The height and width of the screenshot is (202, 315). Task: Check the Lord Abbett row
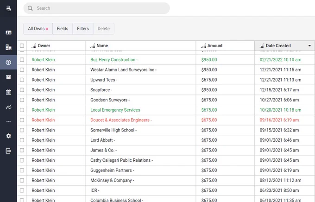coord(22,140)
